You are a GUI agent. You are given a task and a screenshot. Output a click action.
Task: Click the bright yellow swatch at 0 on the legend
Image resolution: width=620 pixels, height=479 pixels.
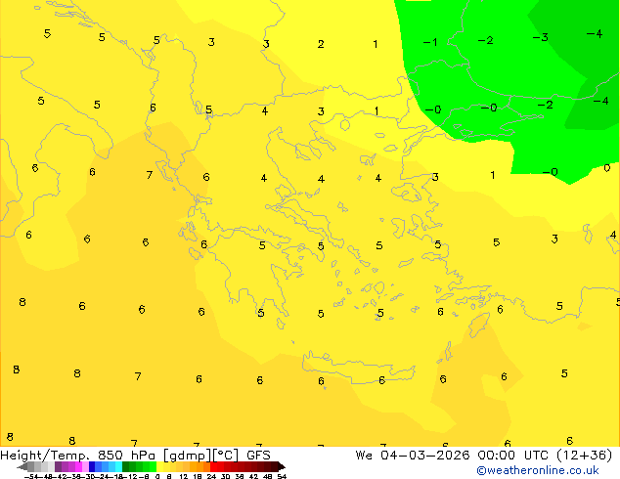tap(159, 466)
